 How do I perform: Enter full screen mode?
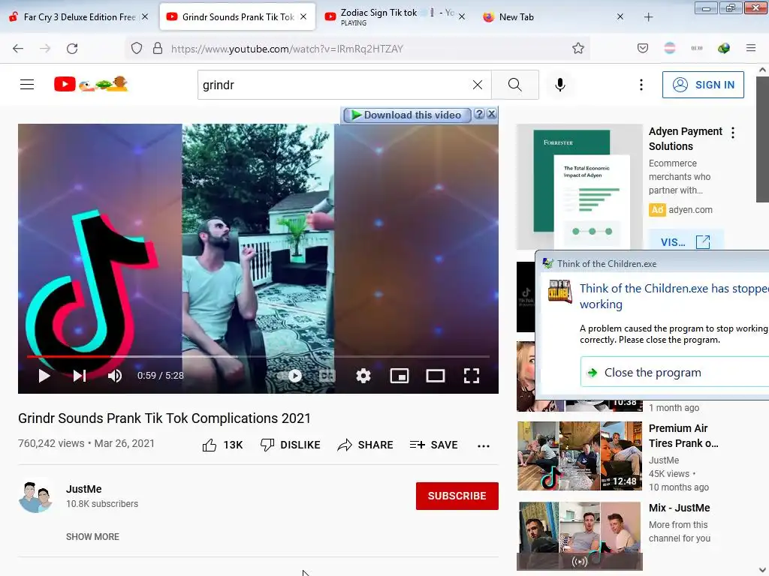click(x=472, y=376)
